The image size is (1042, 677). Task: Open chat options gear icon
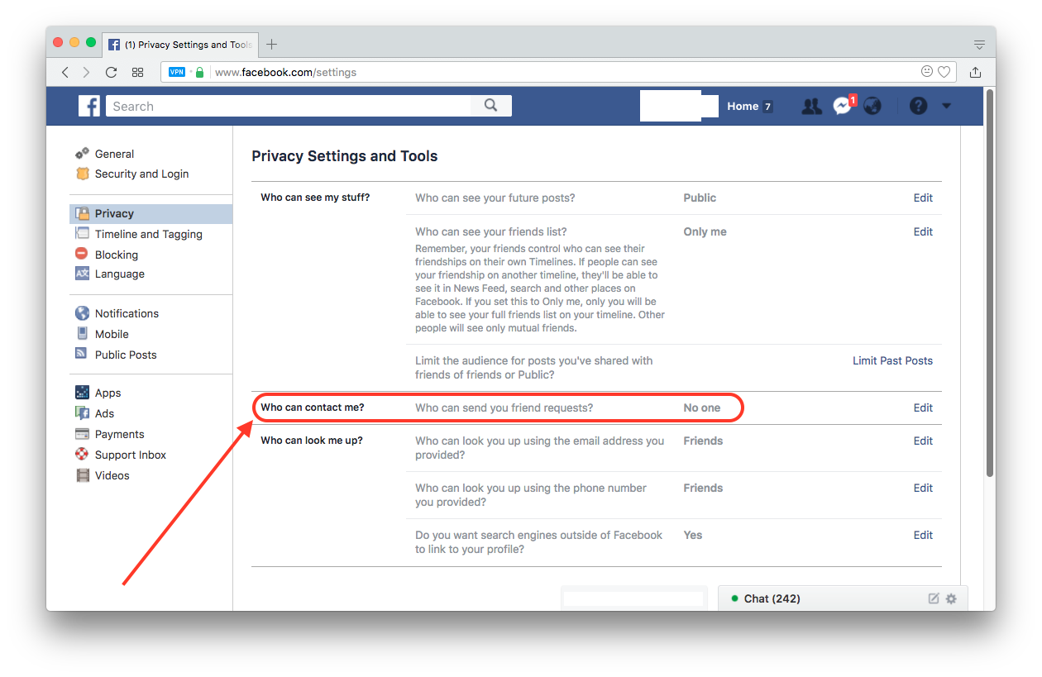coord(951,598)
